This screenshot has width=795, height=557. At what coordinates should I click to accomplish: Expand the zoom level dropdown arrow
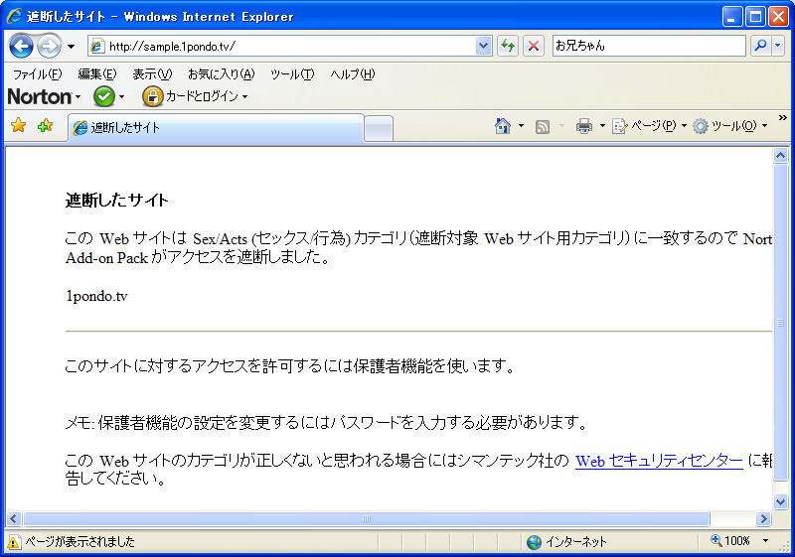tap(765, 541)
